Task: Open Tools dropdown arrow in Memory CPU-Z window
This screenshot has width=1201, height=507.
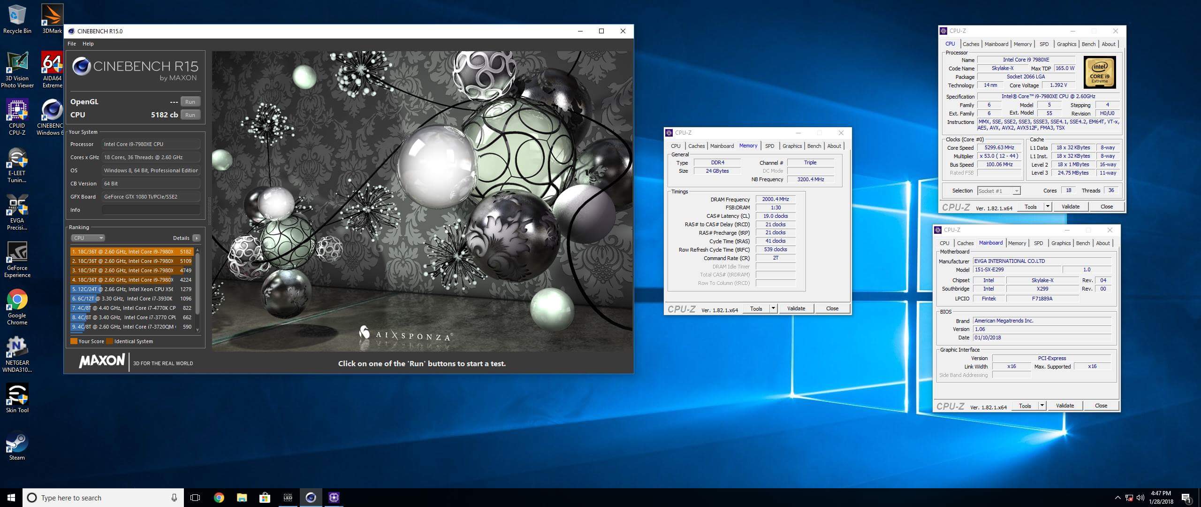Action: point(773,308)
